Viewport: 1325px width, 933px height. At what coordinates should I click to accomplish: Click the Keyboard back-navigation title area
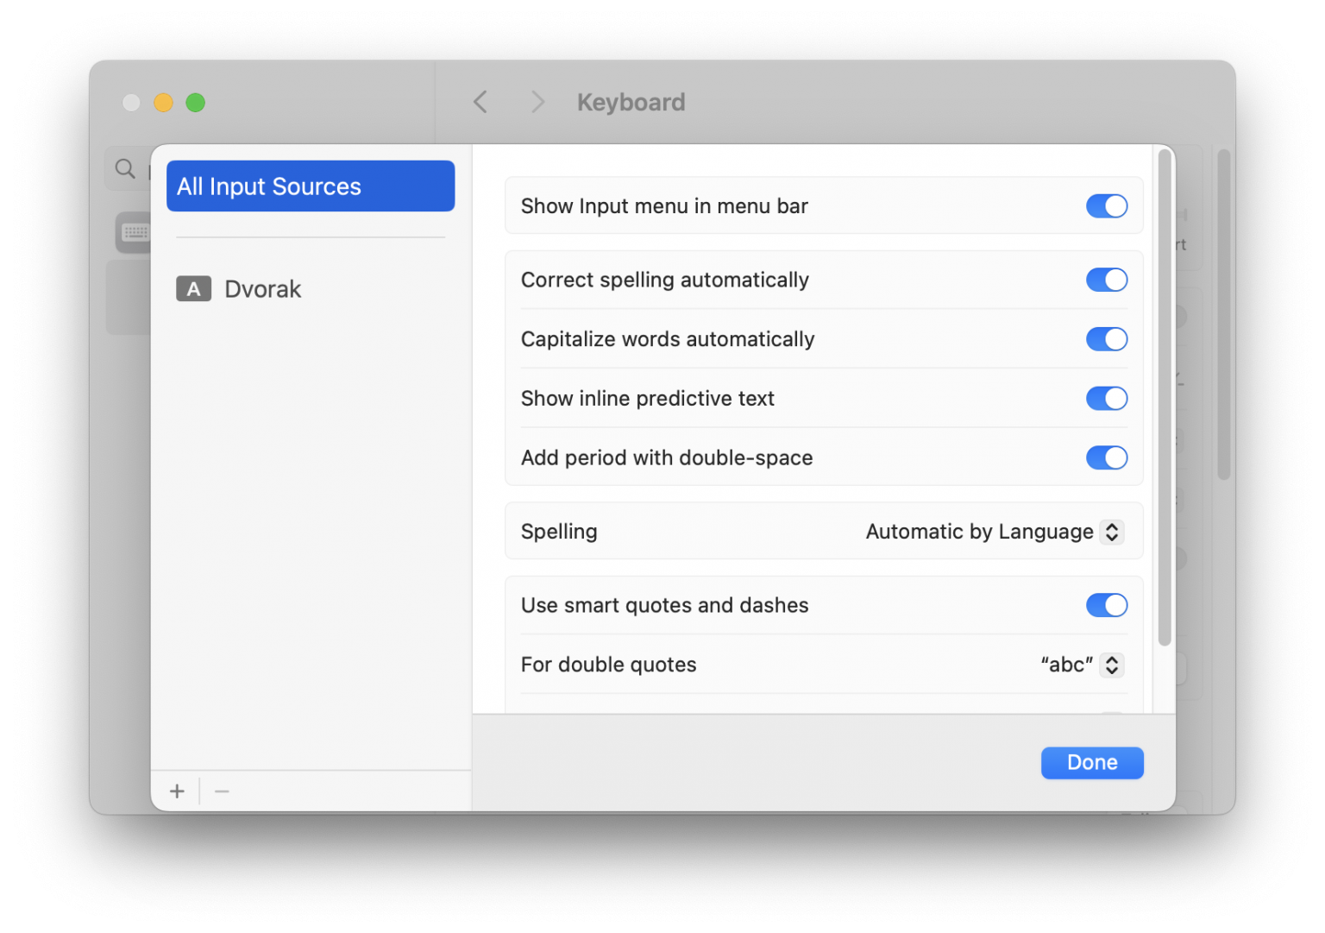coord(631,102)
